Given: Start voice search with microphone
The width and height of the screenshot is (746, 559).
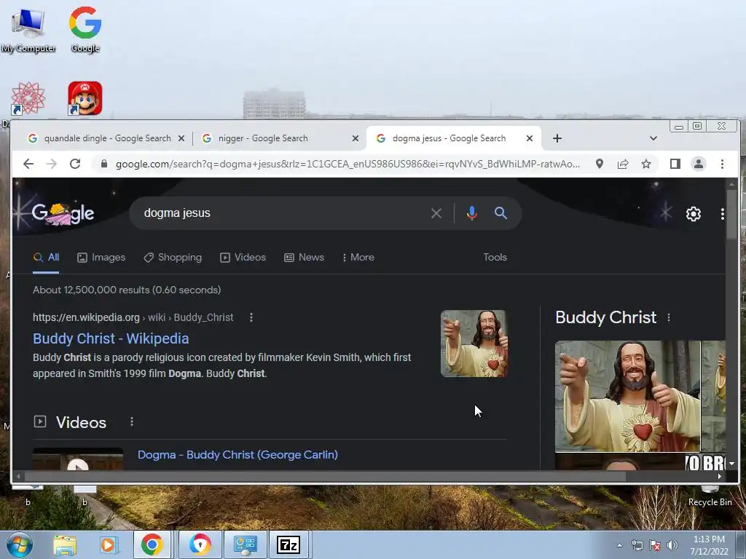Looking at the screenshot, I should [471, 213].
